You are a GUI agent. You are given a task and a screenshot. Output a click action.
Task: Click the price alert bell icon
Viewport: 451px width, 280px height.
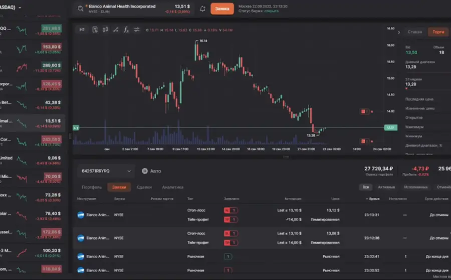[202, 8]
